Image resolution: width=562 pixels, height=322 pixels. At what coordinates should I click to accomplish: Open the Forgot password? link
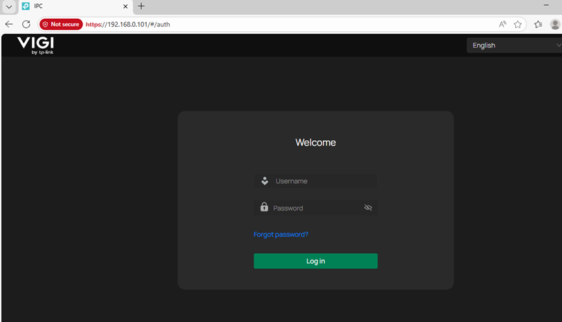[281, 234]
